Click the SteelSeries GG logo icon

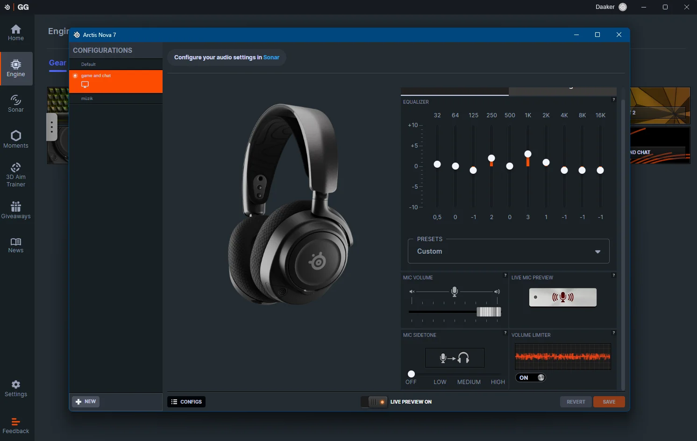[7, 7]
